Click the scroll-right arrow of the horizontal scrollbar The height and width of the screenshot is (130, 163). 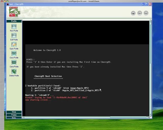(x=148, y=118)
